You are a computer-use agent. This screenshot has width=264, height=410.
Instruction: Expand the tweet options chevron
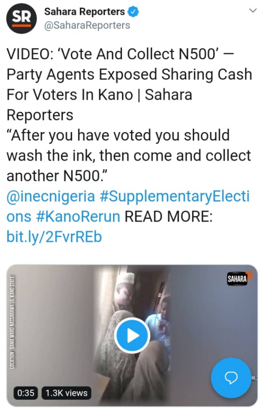click(x=252, y=11)
